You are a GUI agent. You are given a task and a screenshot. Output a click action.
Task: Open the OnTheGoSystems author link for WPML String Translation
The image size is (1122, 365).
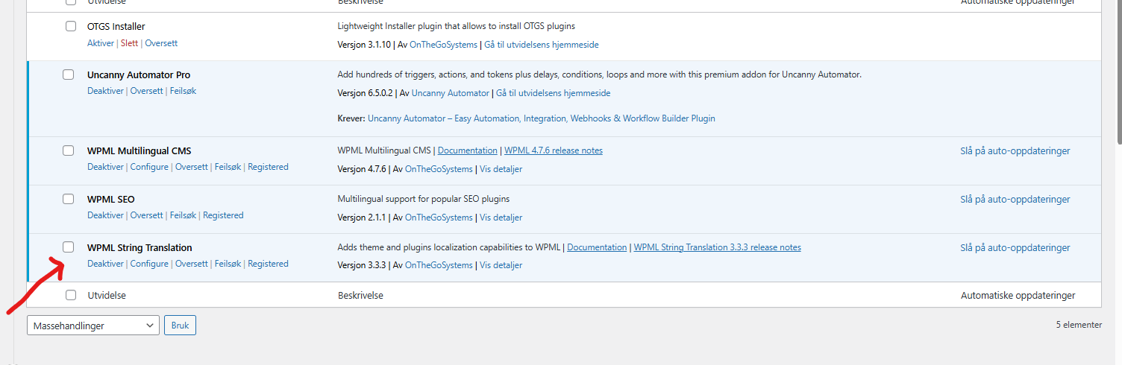pos(439,265)
